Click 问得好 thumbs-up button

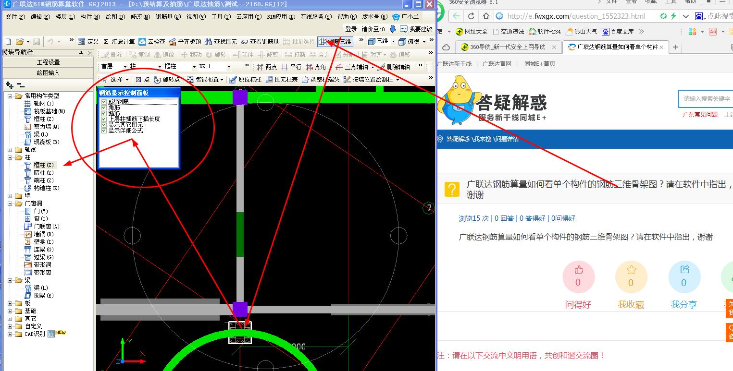pos(578,277)
